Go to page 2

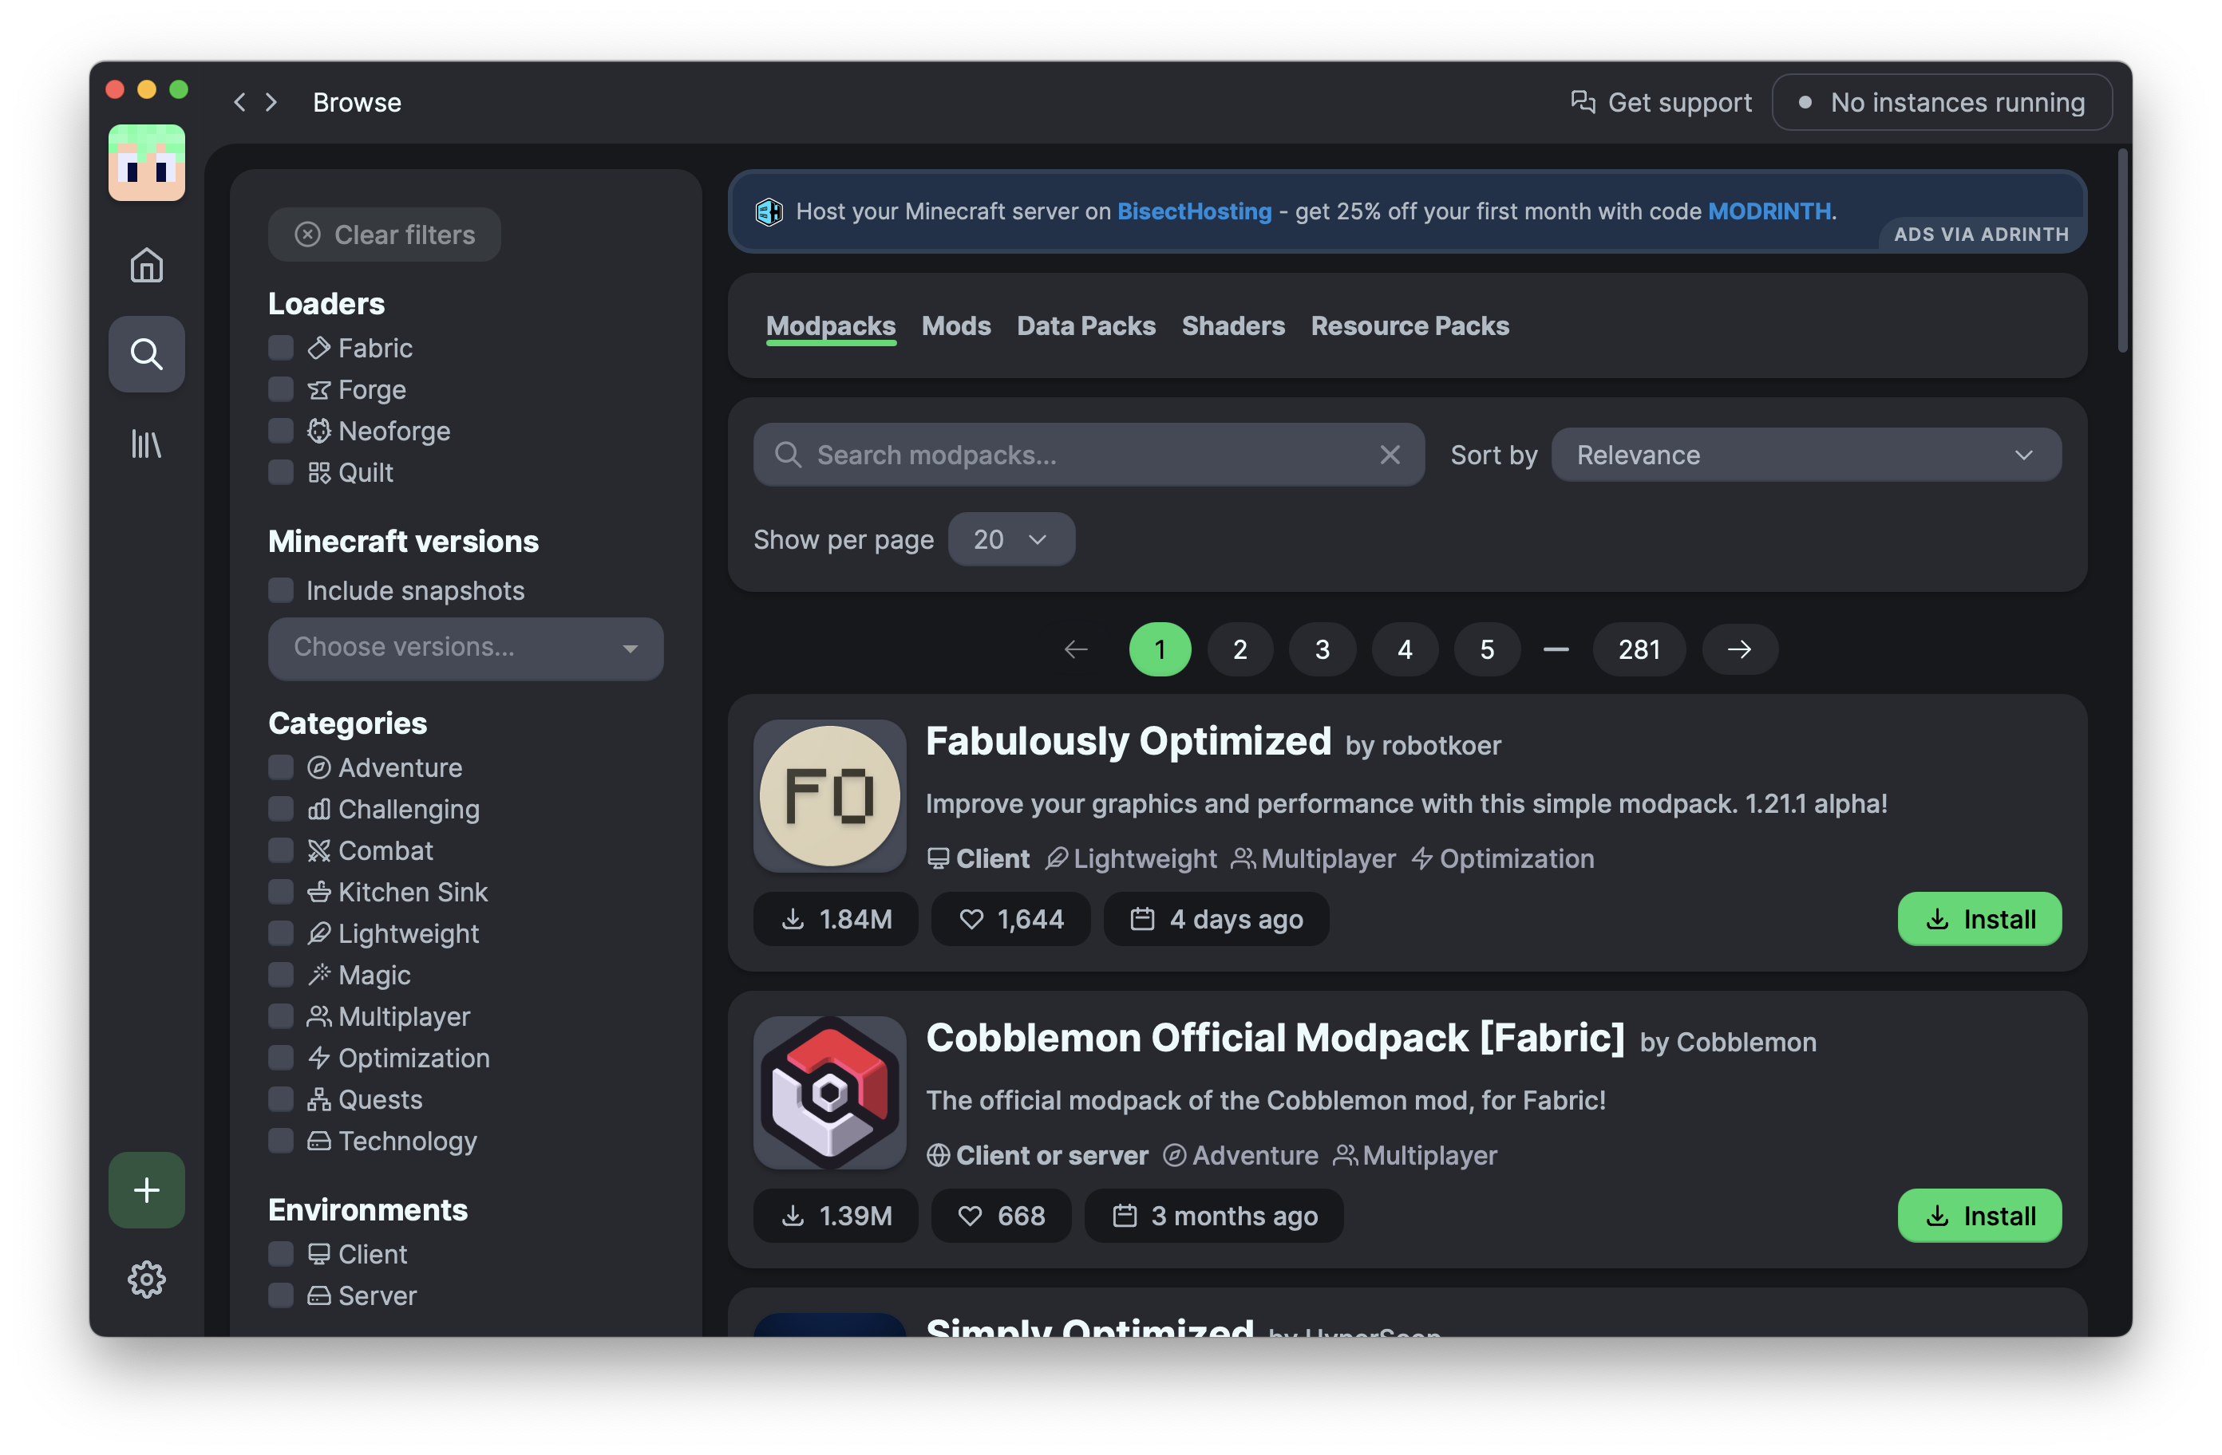point(1239,649)
